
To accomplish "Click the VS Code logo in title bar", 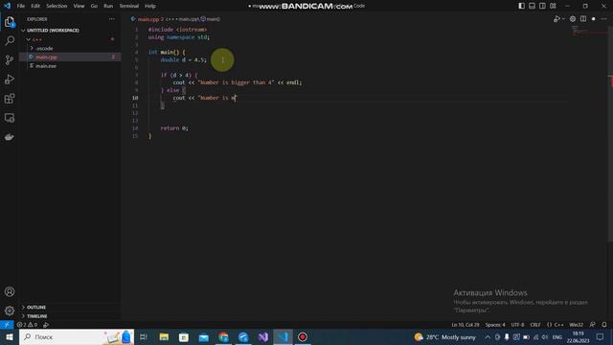I will tap(7, 6).
